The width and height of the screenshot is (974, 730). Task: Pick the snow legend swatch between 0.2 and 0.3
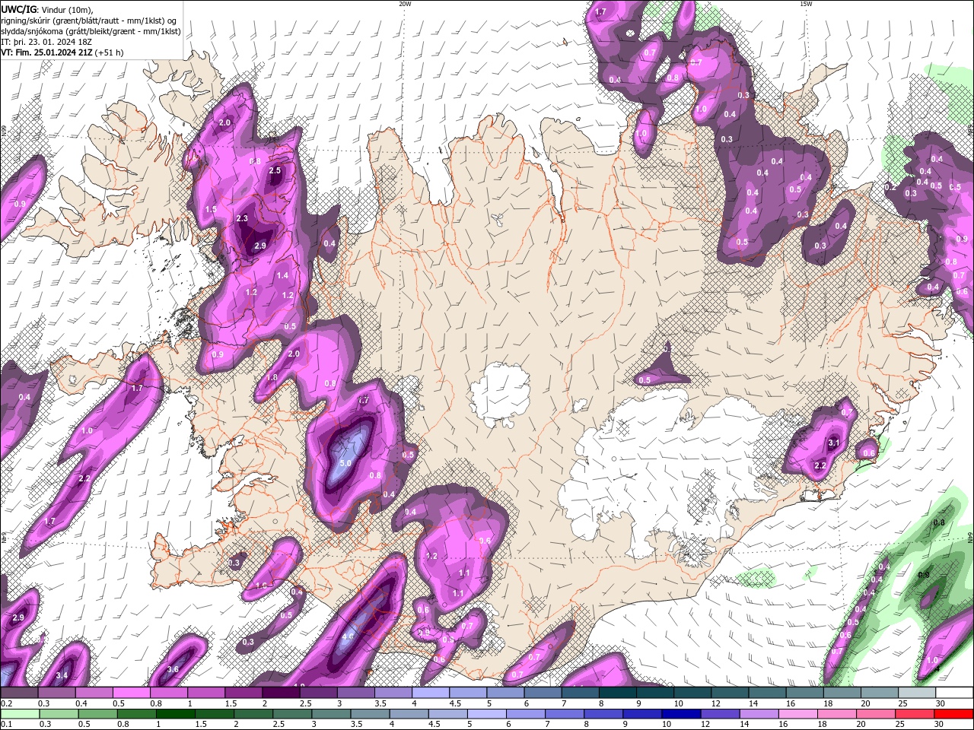[x=19, y=693]
